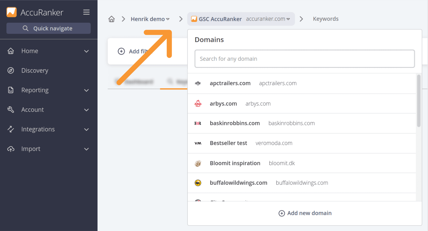The width and height of the screenshot is (428, 231).
Task: Click the Buffalo Wild Wings favicon
Action: pyautogui.click(x=198, y=183)
